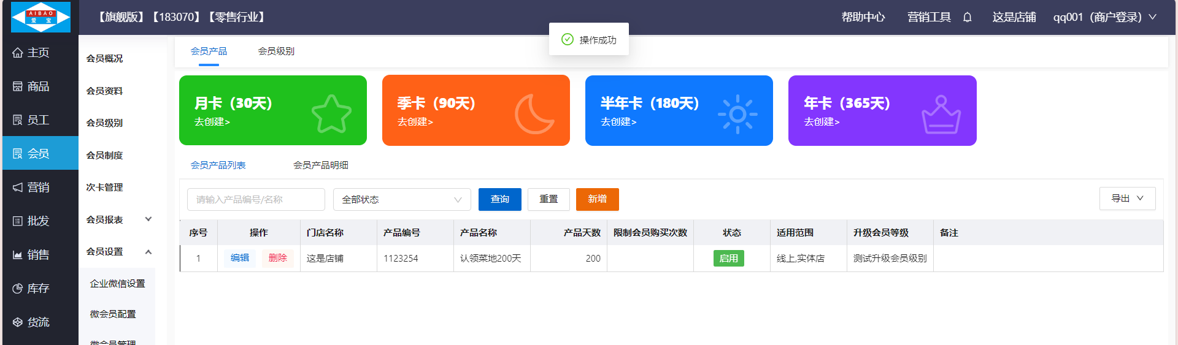Click 编辑 for product 1123254

240,258
